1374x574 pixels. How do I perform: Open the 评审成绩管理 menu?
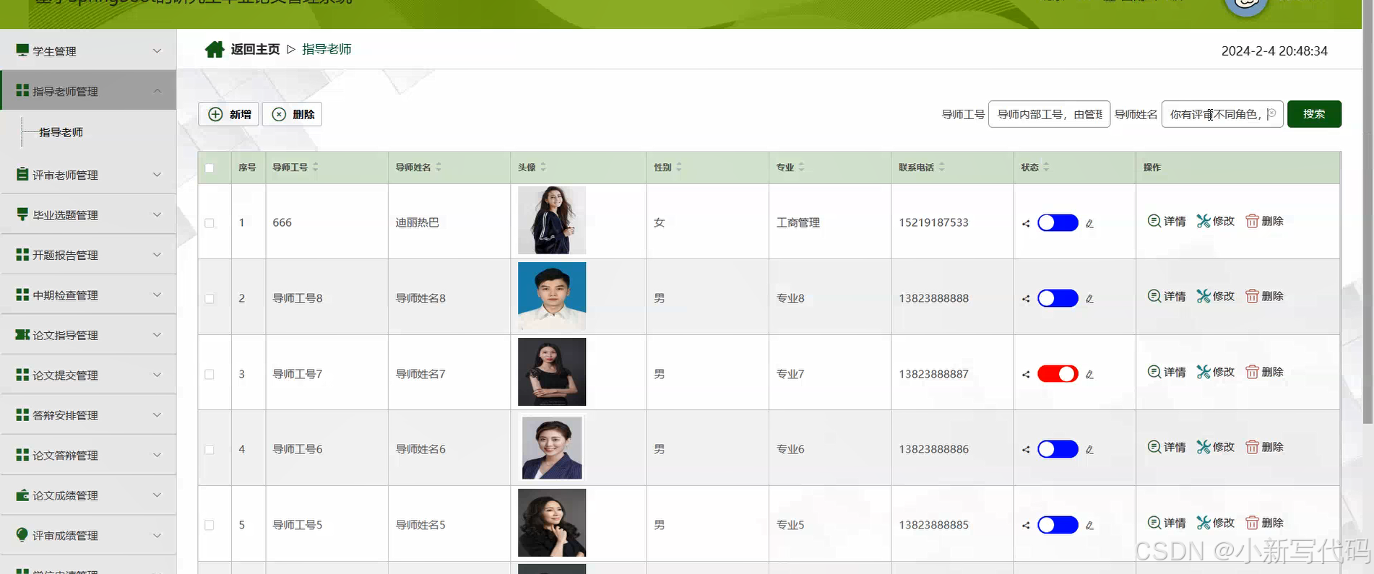click(88, 535)
